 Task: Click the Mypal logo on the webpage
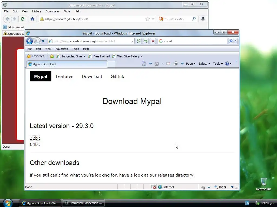41,76
